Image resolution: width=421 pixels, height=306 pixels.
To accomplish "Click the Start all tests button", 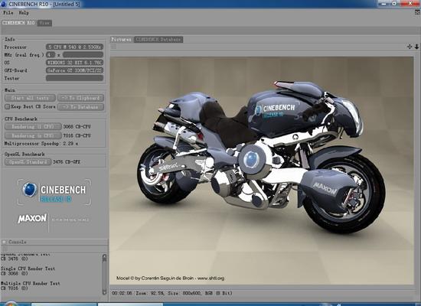I will [30, 98].
